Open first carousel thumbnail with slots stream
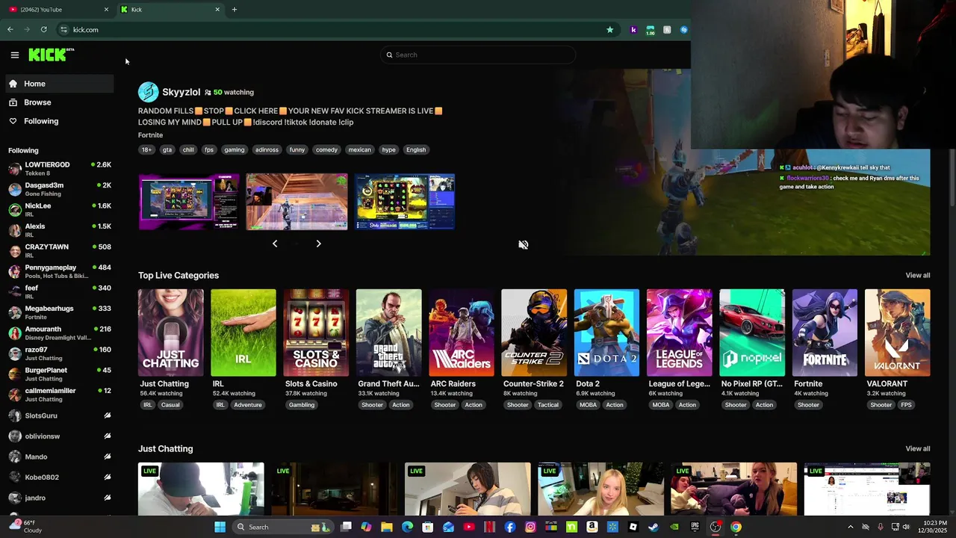956x538 pixels. pyautogui.click(x=189, y=202)
